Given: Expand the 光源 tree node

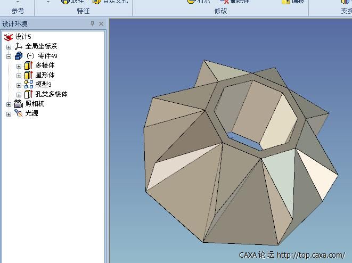Looking at the screenshot, I should tap(9, 114).
